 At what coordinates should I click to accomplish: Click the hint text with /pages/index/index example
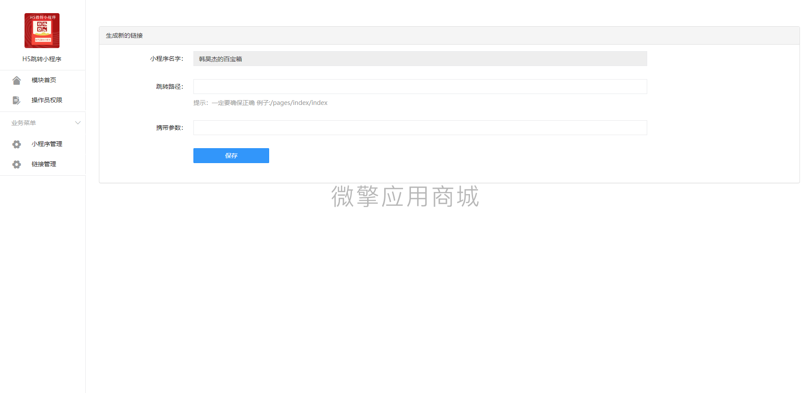tap(260, 103)
